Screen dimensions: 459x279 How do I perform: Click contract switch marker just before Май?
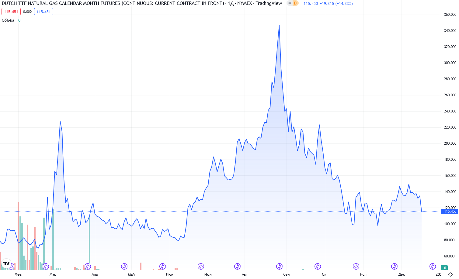[x=124, y=267]
